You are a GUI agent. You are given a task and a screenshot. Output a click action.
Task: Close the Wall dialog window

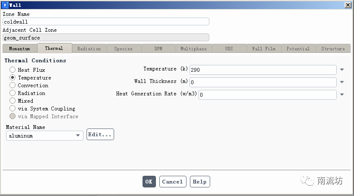[x=348, y=5]
